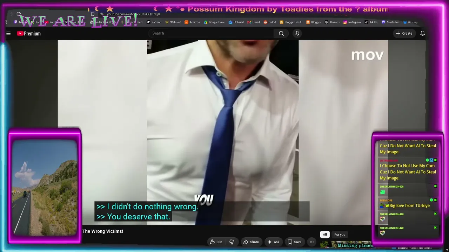The height and width of the screenshot is (252, 449).
Task: Share the video with Share button
Action: 251,242
